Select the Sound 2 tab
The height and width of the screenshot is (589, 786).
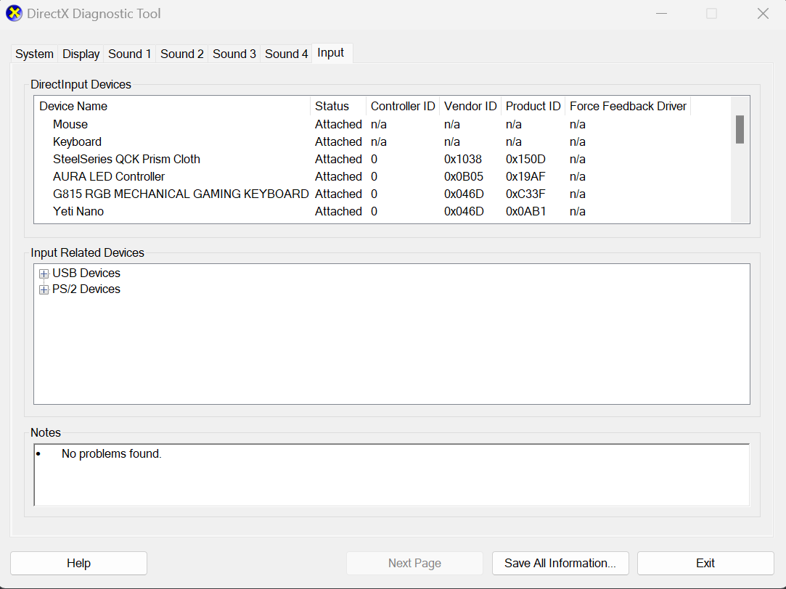[182, 54]
